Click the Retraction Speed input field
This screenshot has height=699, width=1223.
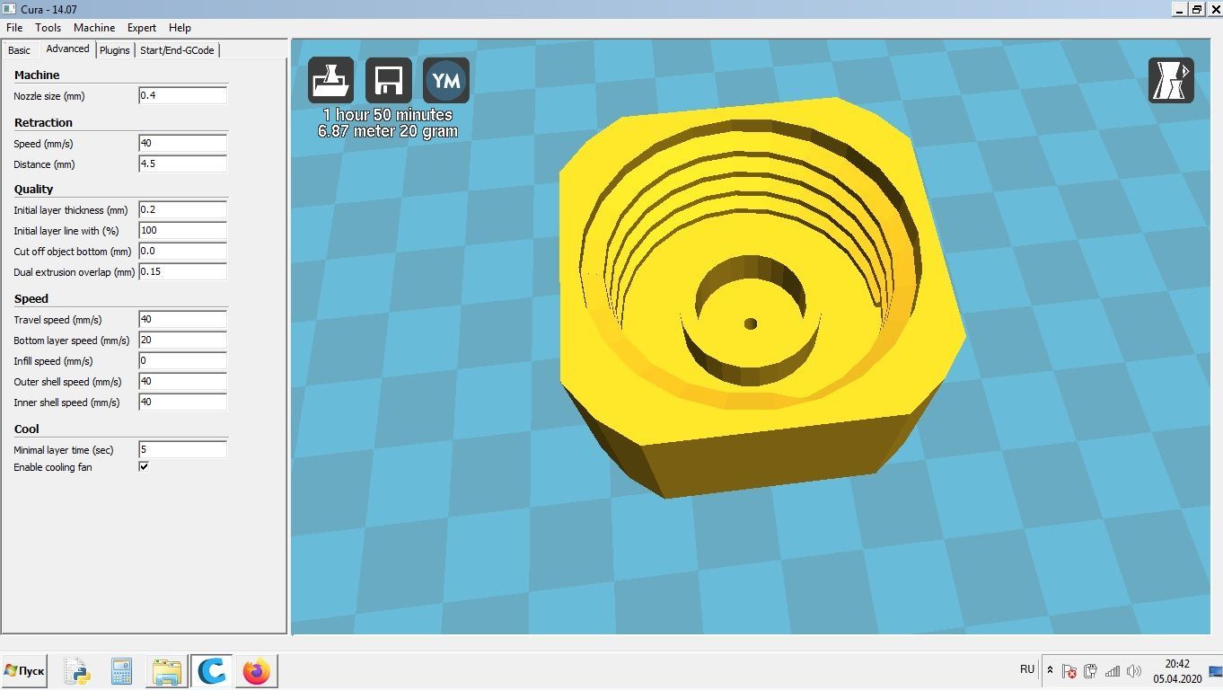(182, 143)
